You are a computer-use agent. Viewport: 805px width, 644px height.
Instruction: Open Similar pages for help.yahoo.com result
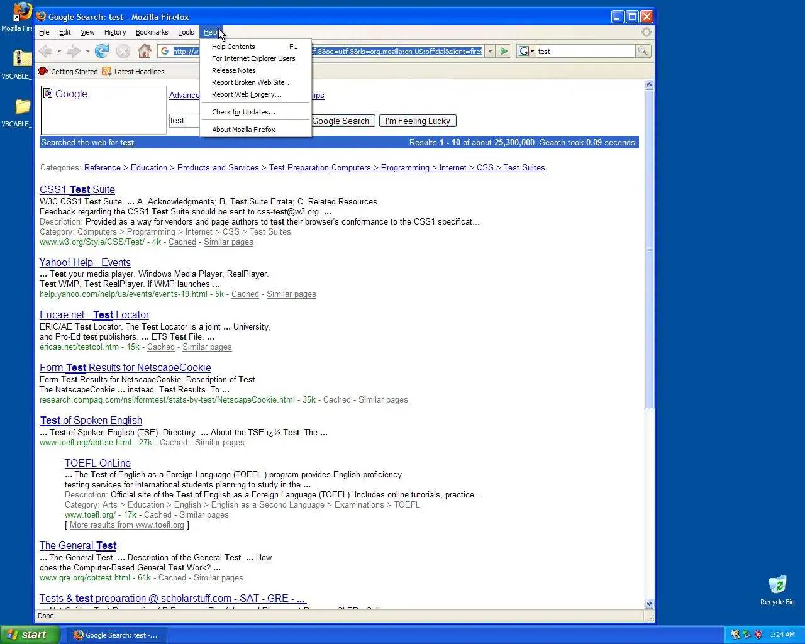[x=291, y=294]
